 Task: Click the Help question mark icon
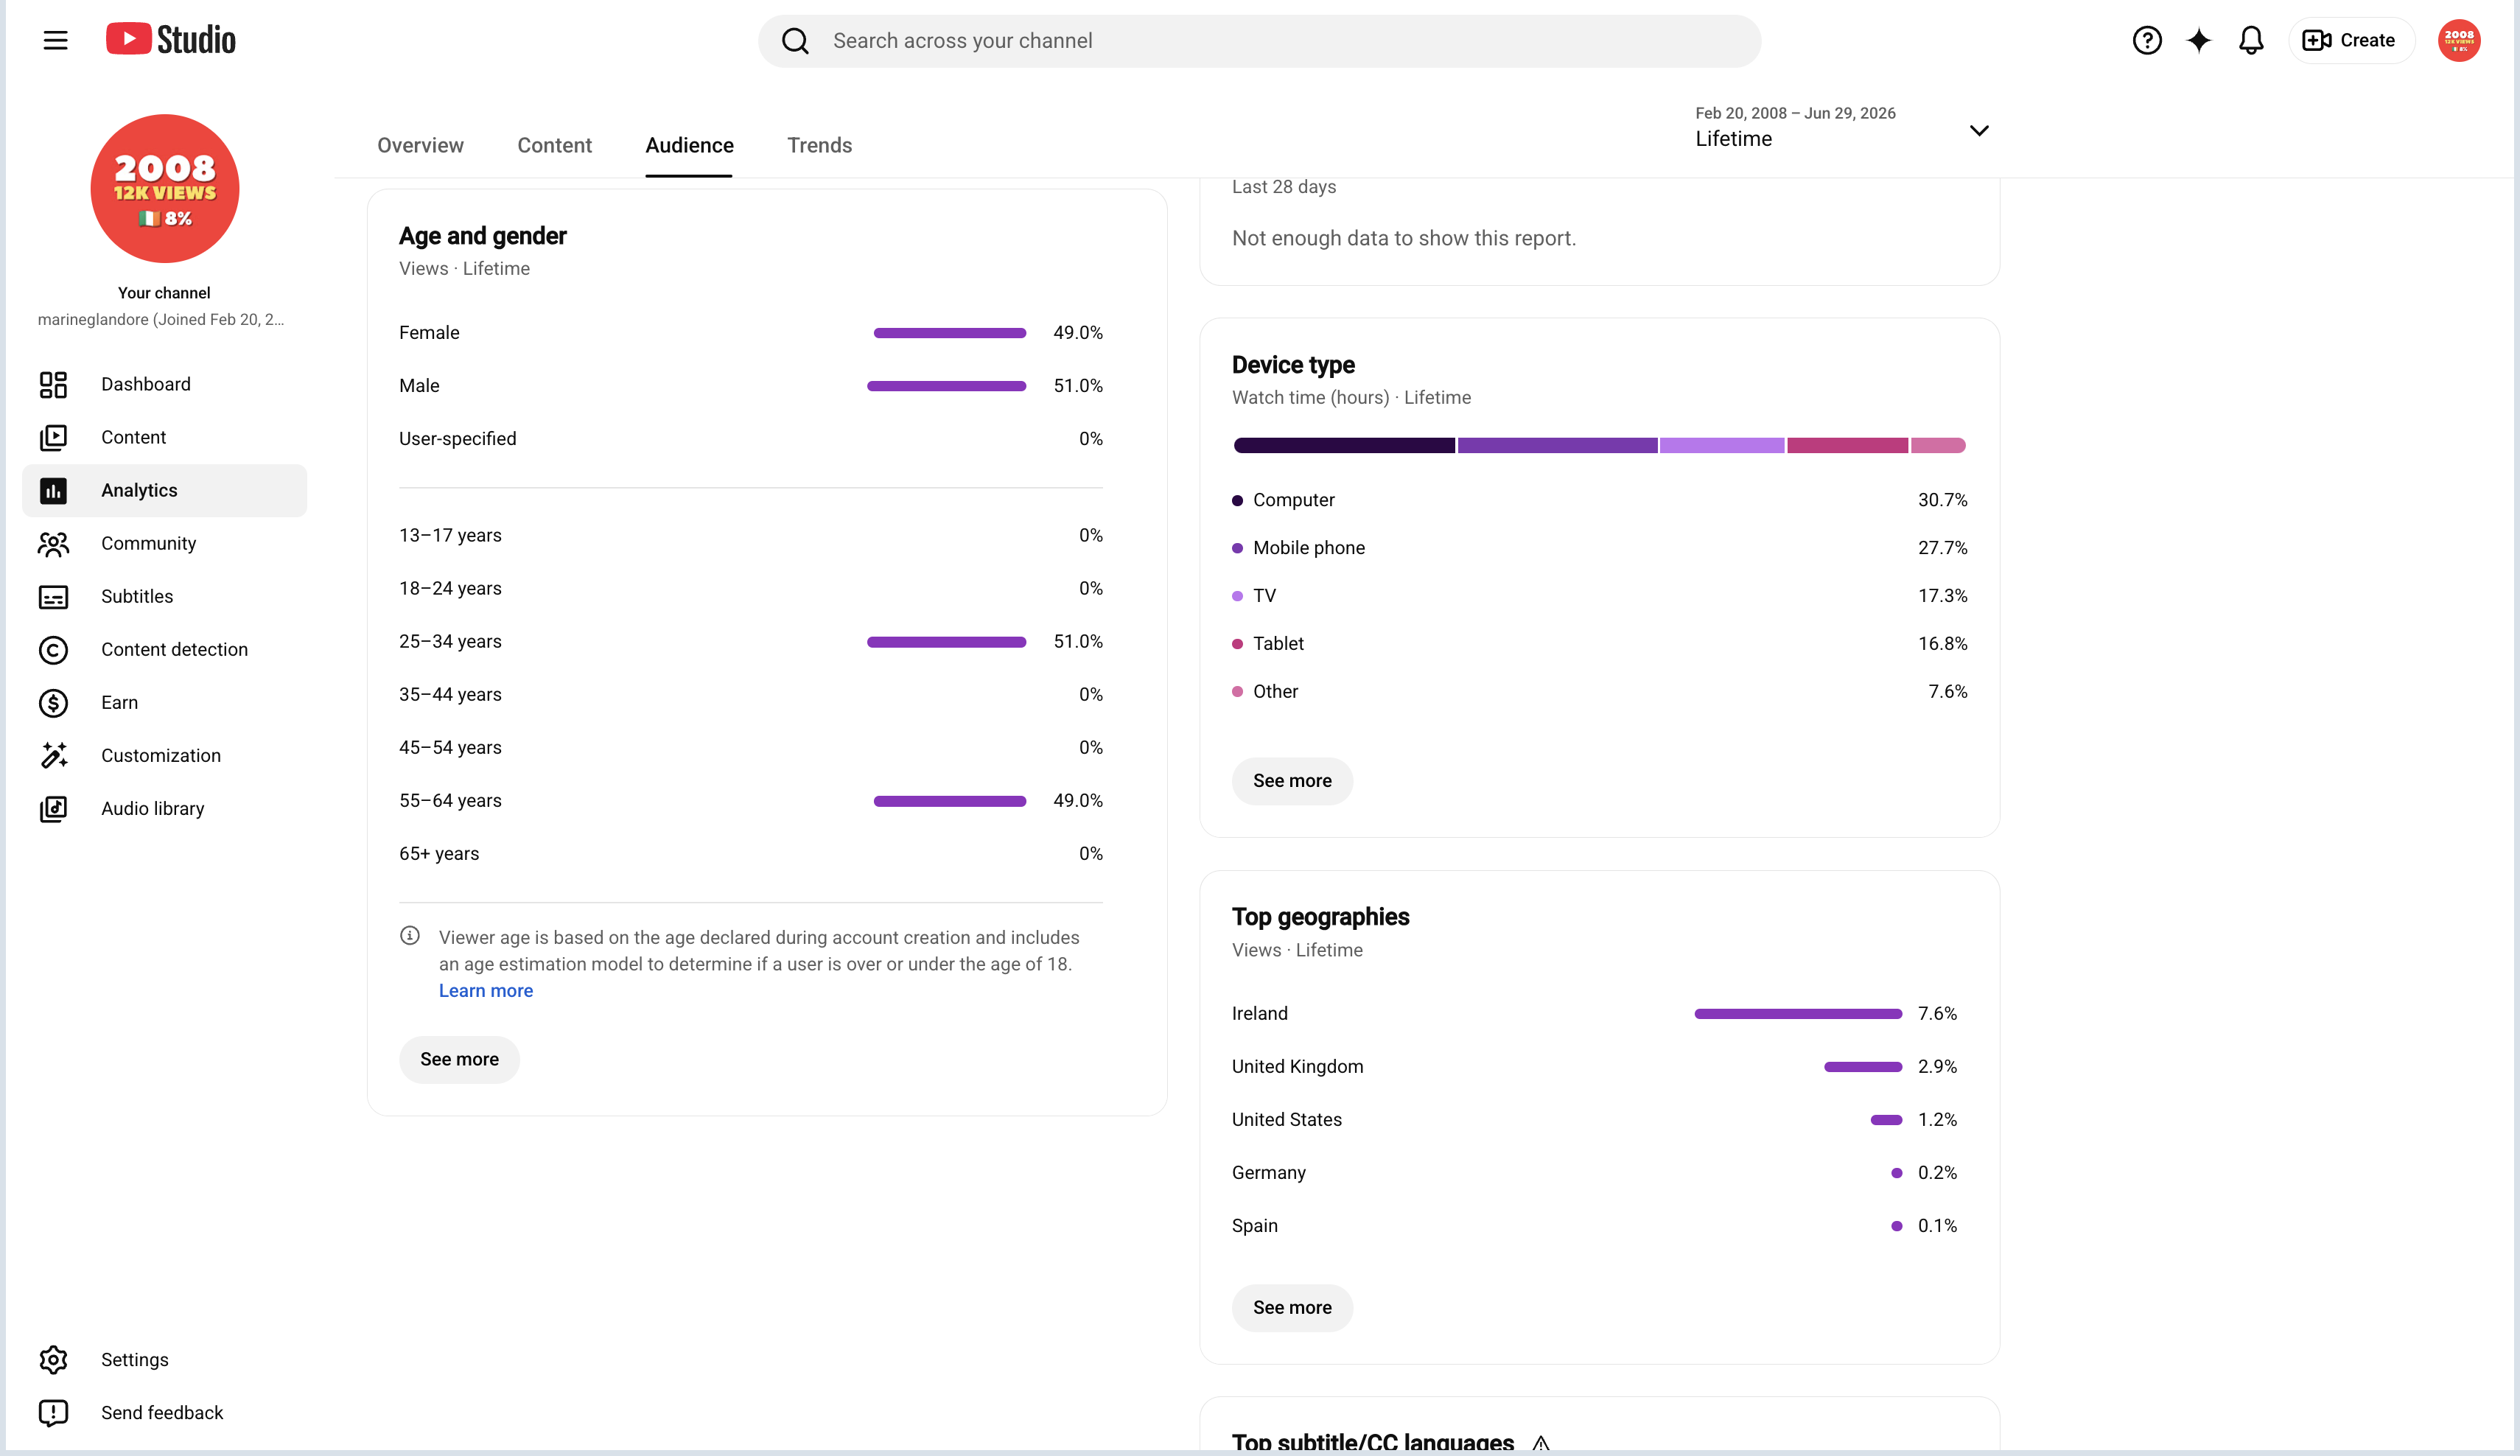[2146, 40]
